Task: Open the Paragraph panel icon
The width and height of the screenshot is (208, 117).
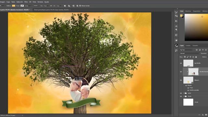Action: [176, 30]
